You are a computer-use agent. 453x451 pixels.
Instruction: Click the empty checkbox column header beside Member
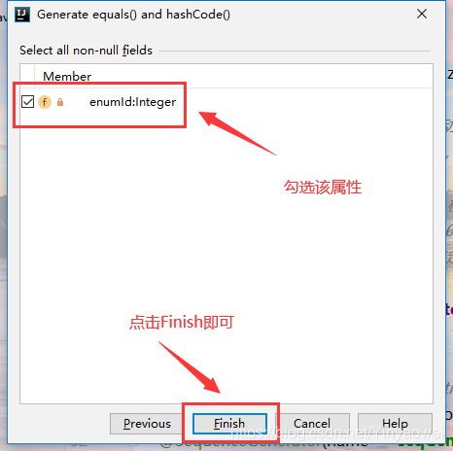coord(27,76)
